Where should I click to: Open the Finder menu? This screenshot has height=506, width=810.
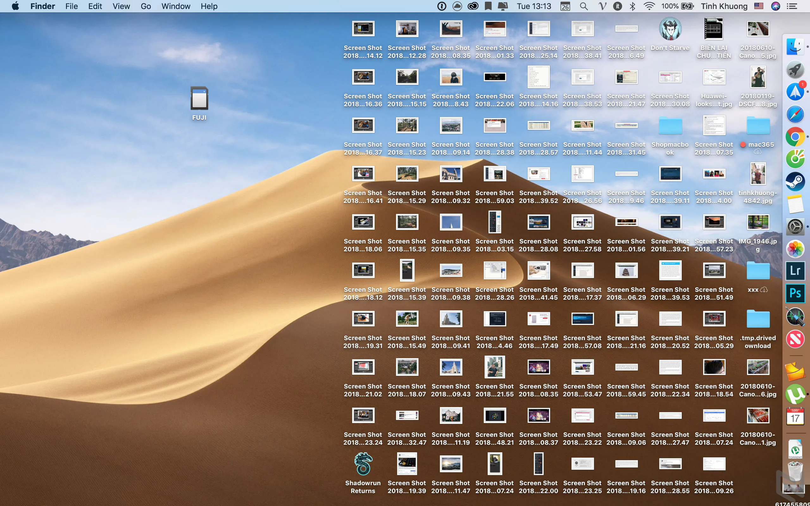coord(42,6)
